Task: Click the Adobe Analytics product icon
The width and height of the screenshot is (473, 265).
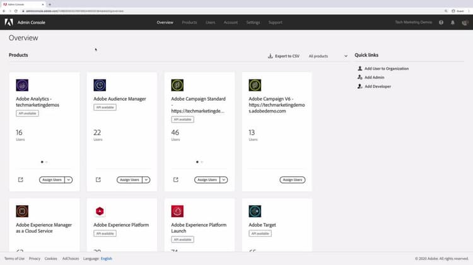Action: point(22,85)
